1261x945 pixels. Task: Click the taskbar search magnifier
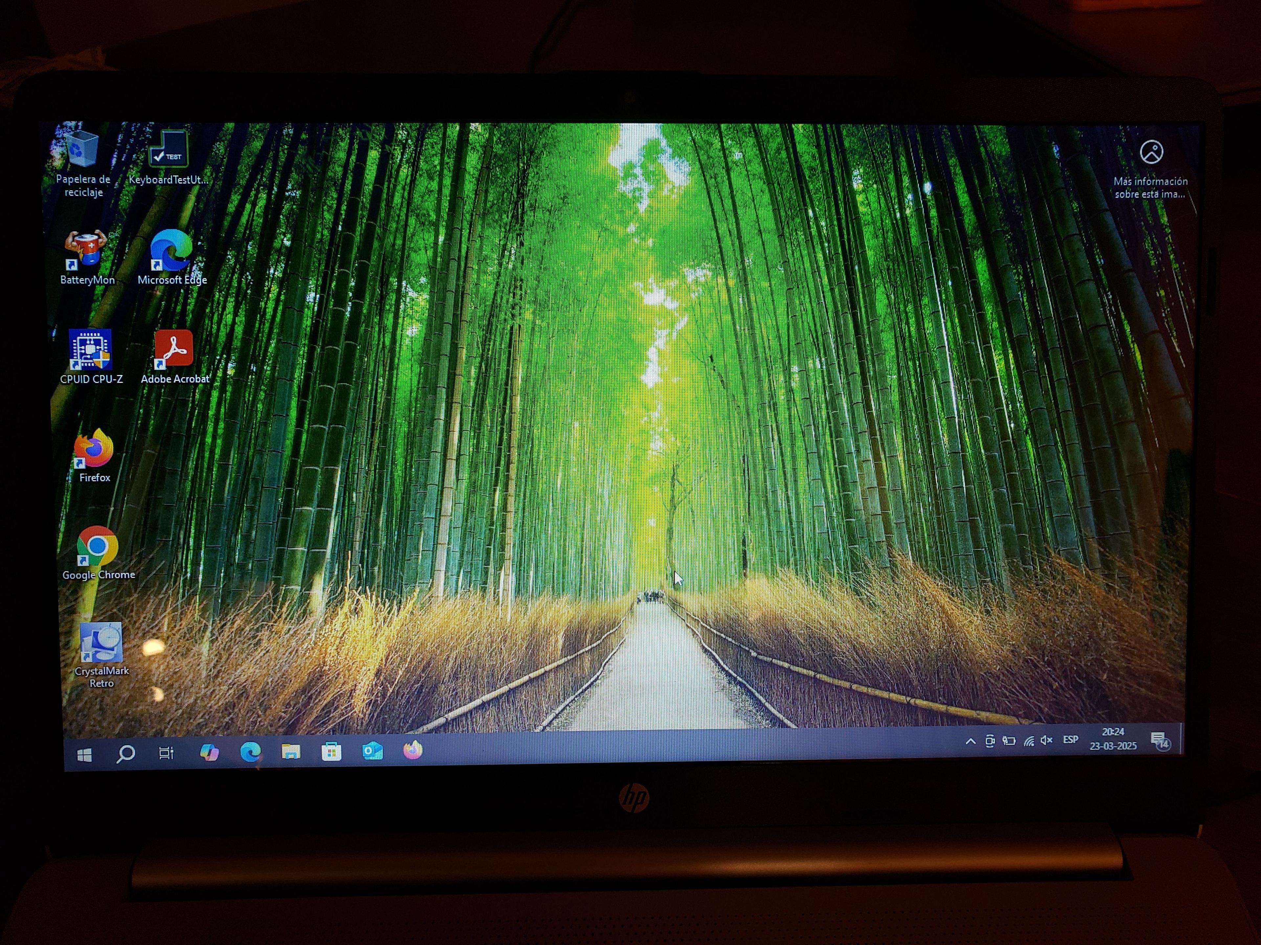[125, 754]
